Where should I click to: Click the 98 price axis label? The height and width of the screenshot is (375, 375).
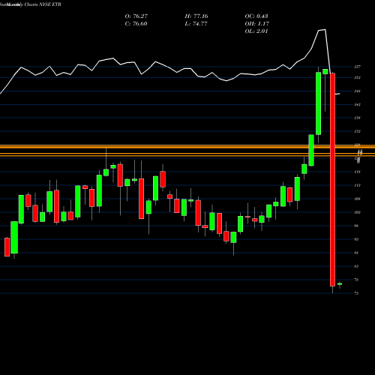click(356, 226)
